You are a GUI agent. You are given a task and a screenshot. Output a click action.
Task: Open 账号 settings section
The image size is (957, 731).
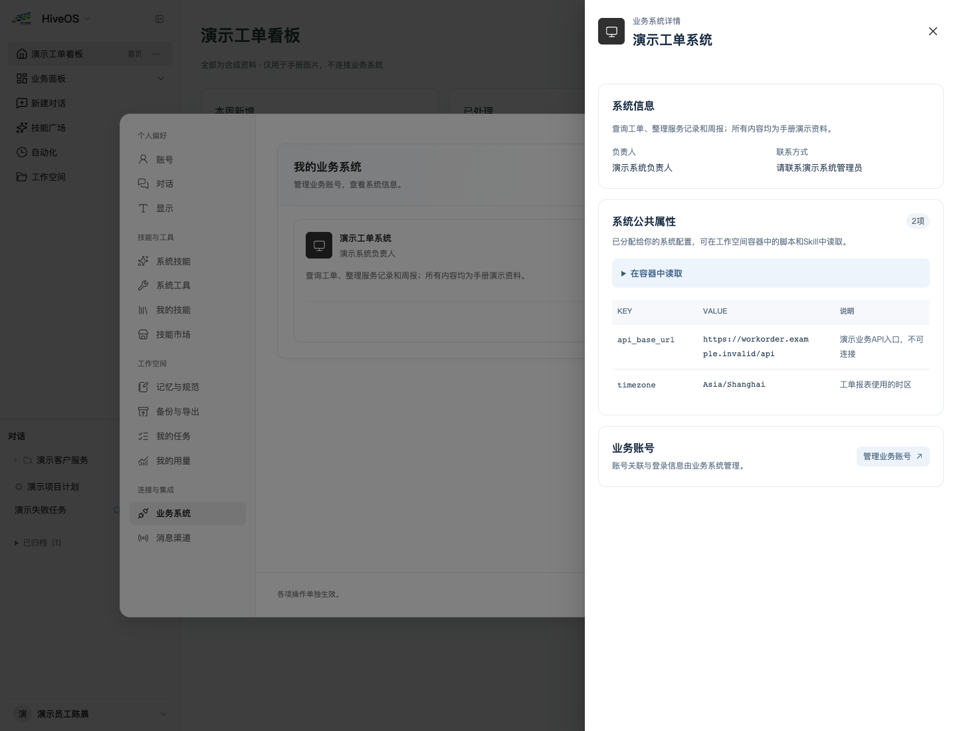(x=187, y=159)
